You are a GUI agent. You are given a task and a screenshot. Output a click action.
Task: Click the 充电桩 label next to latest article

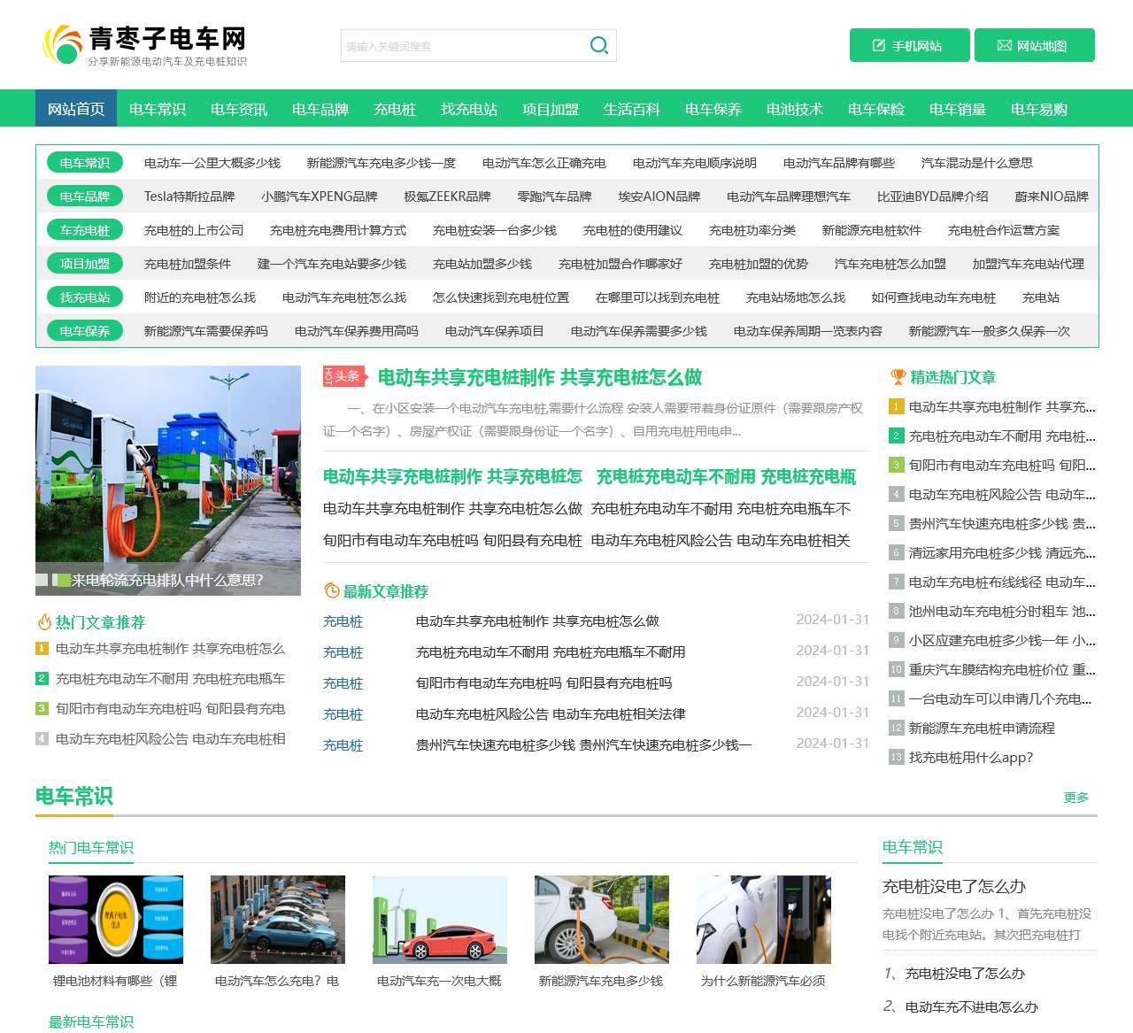tap(343, 621)
